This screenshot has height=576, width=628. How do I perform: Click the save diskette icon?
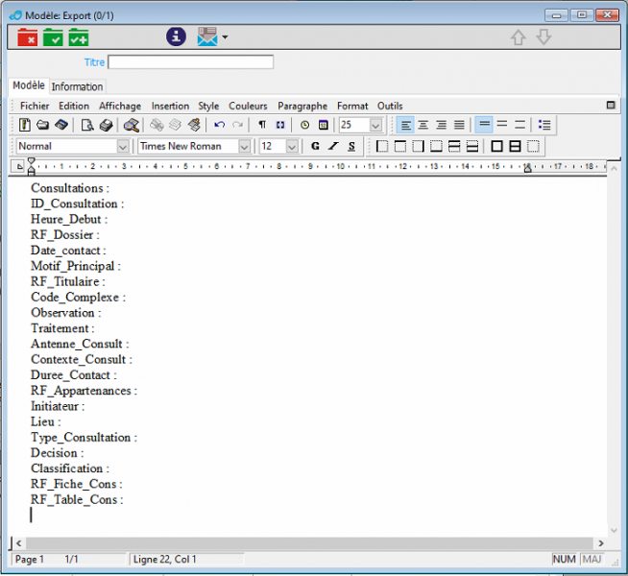click(x=61, y=125)
